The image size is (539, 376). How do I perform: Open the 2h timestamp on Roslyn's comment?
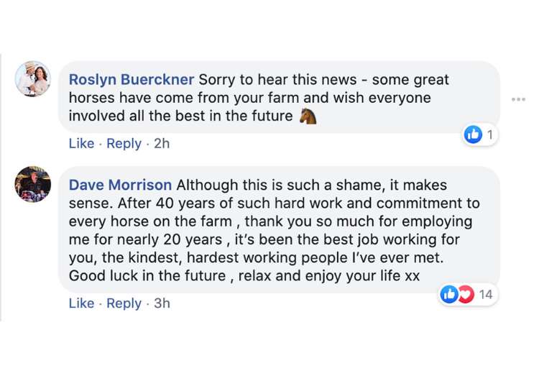[162, 144]
